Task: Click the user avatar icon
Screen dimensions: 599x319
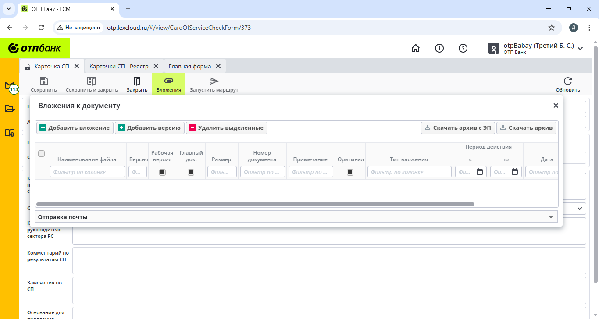Action: point(494,48)
